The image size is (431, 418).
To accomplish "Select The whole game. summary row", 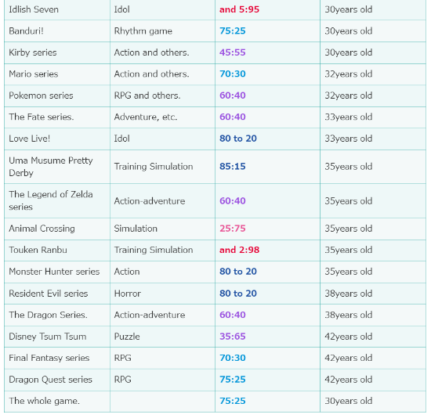I will click(x=215, y=402).
